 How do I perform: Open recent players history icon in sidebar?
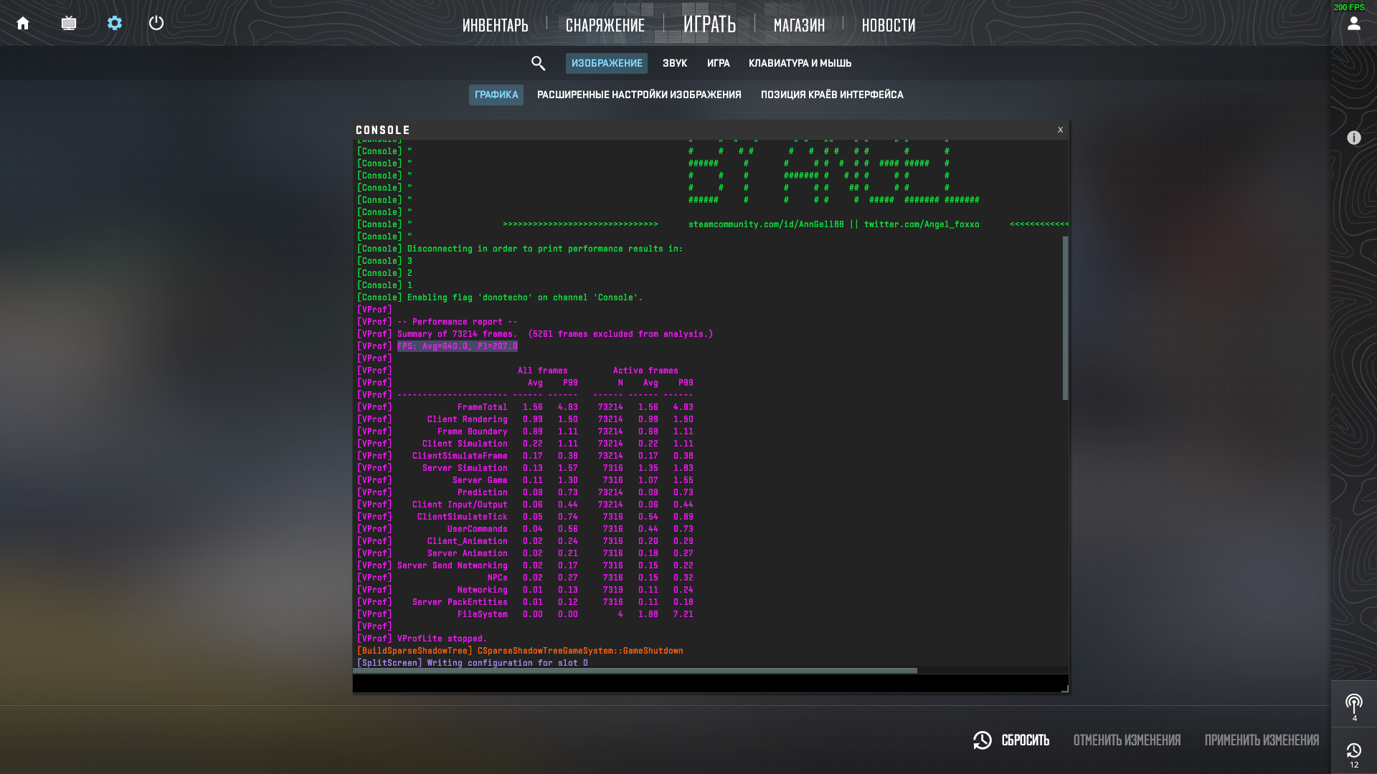pos(1353,751)
